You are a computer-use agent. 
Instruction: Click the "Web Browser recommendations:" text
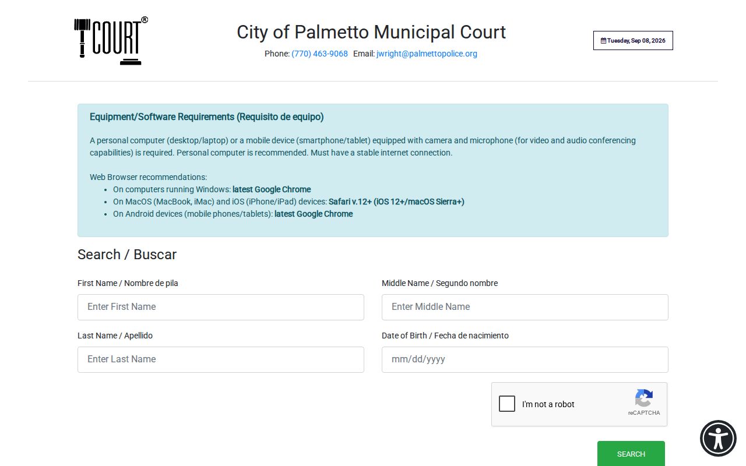pos(149,177)
